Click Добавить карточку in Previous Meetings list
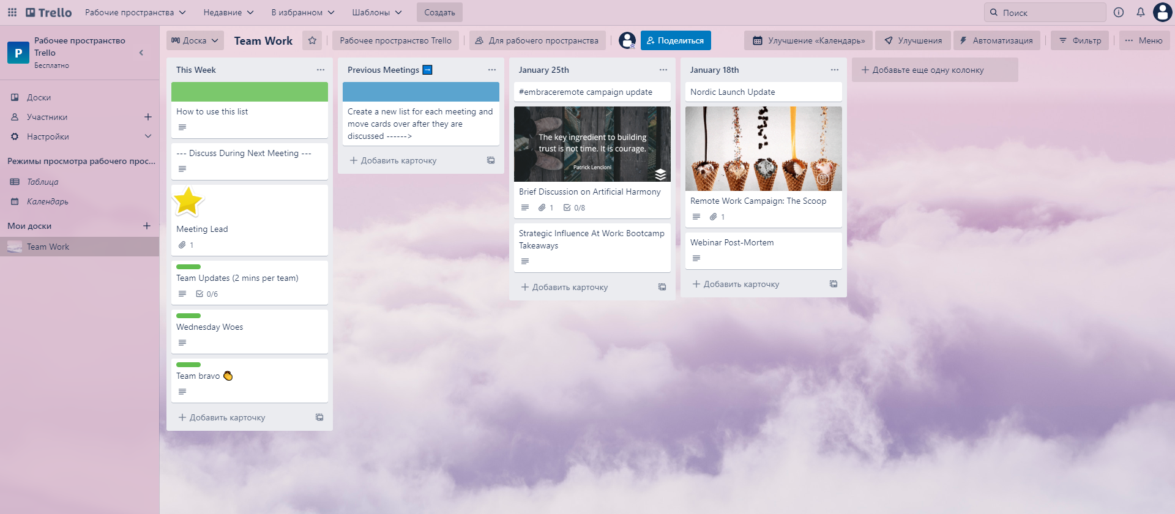Screen dimensions: 1175x514 (398, 160)
